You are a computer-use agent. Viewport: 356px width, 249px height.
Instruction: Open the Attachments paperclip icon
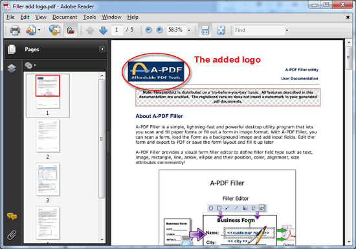12,235
